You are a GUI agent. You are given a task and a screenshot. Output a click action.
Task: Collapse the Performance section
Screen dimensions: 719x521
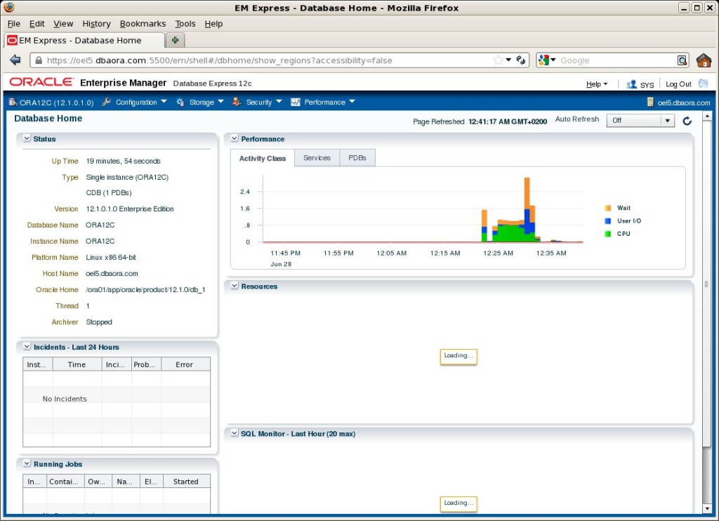click(x=235, y=138)
